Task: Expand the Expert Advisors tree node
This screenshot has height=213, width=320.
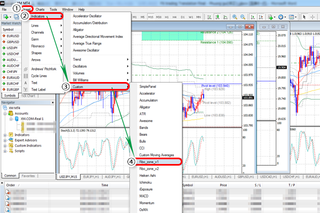Action: point(5,140)
